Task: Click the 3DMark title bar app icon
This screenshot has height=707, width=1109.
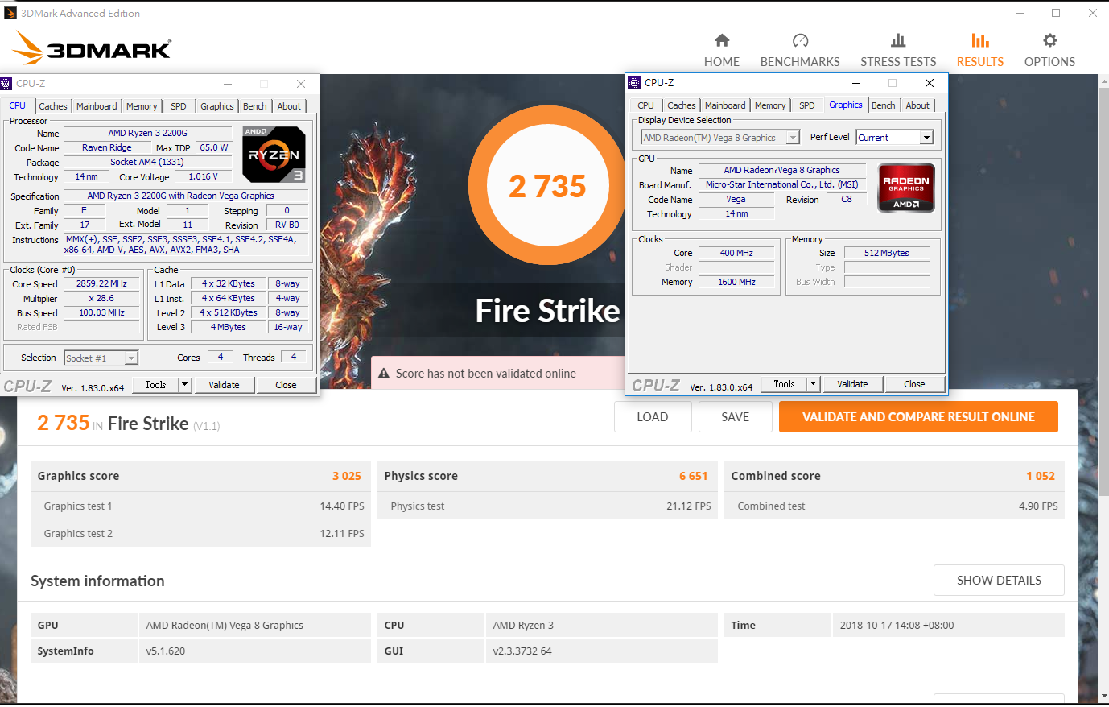Action: [x=10, y=13]
